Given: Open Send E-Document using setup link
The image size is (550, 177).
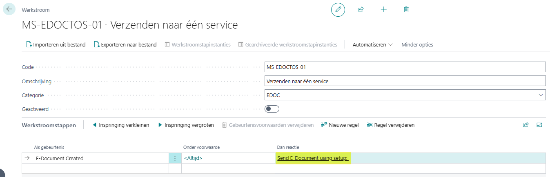Looking at the screenshot, I should (x=313, y=158).
